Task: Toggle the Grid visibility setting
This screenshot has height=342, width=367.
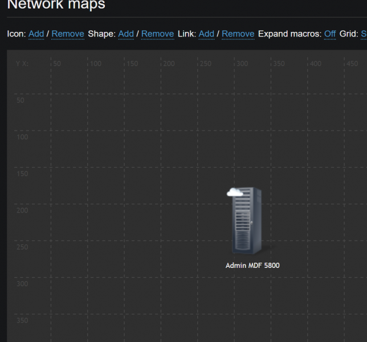Action: click(x=364, y=34)
